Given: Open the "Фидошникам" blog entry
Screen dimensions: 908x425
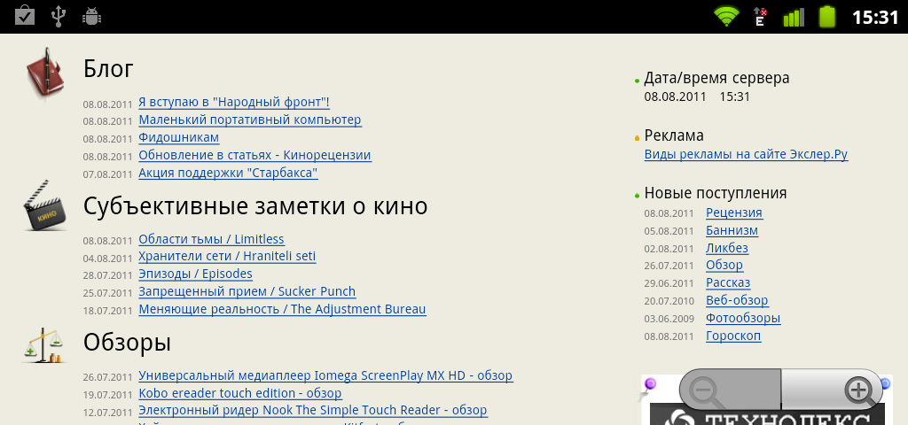Looking at the screenshot, I should point(178,137).
